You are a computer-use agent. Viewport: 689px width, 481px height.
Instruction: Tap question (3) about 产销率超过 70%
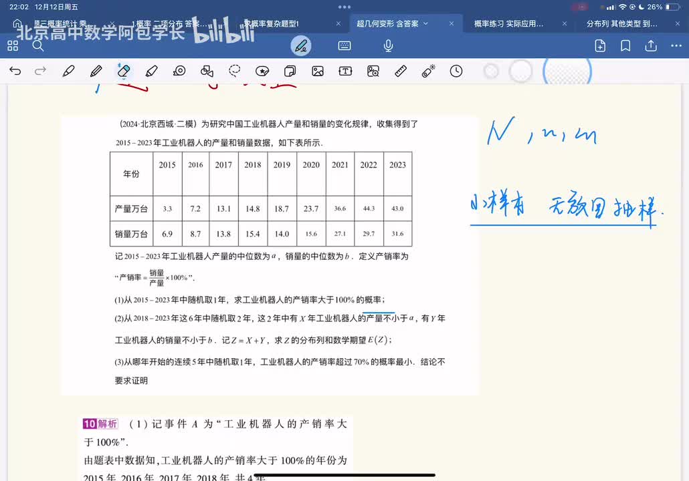(x=280, y=371)
